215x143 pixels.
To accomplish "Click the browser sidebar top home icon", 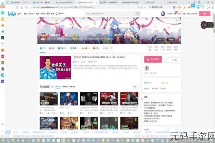I will tap(3, 4).
